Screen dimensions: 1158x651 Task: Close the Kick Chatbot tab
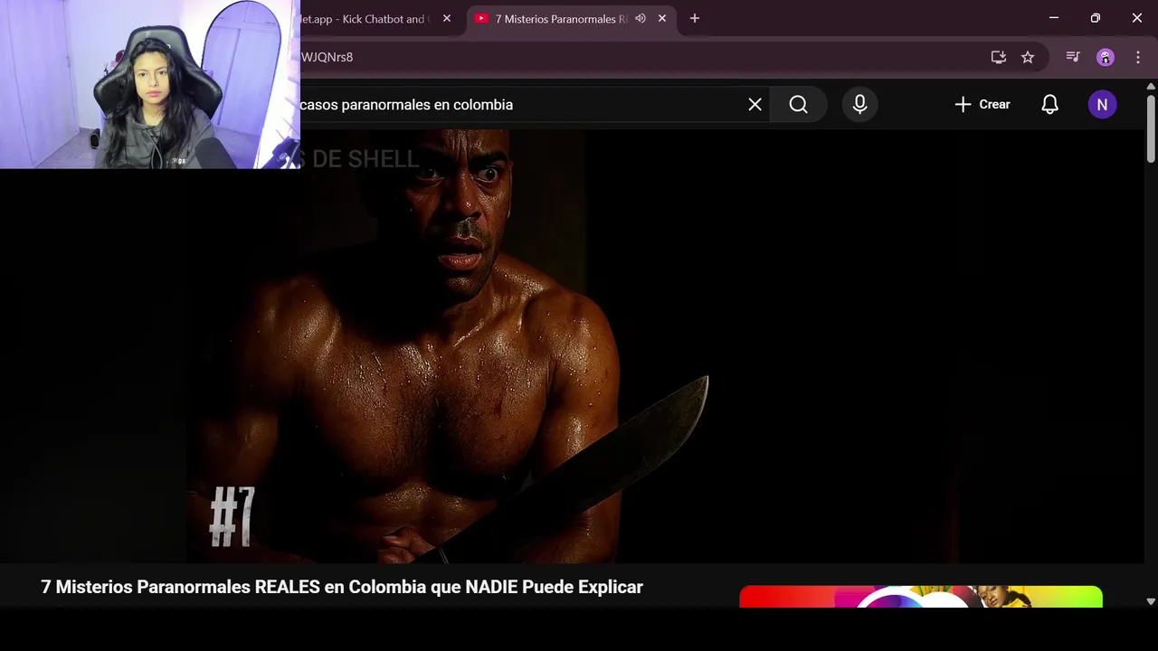[x=447, y=18]
